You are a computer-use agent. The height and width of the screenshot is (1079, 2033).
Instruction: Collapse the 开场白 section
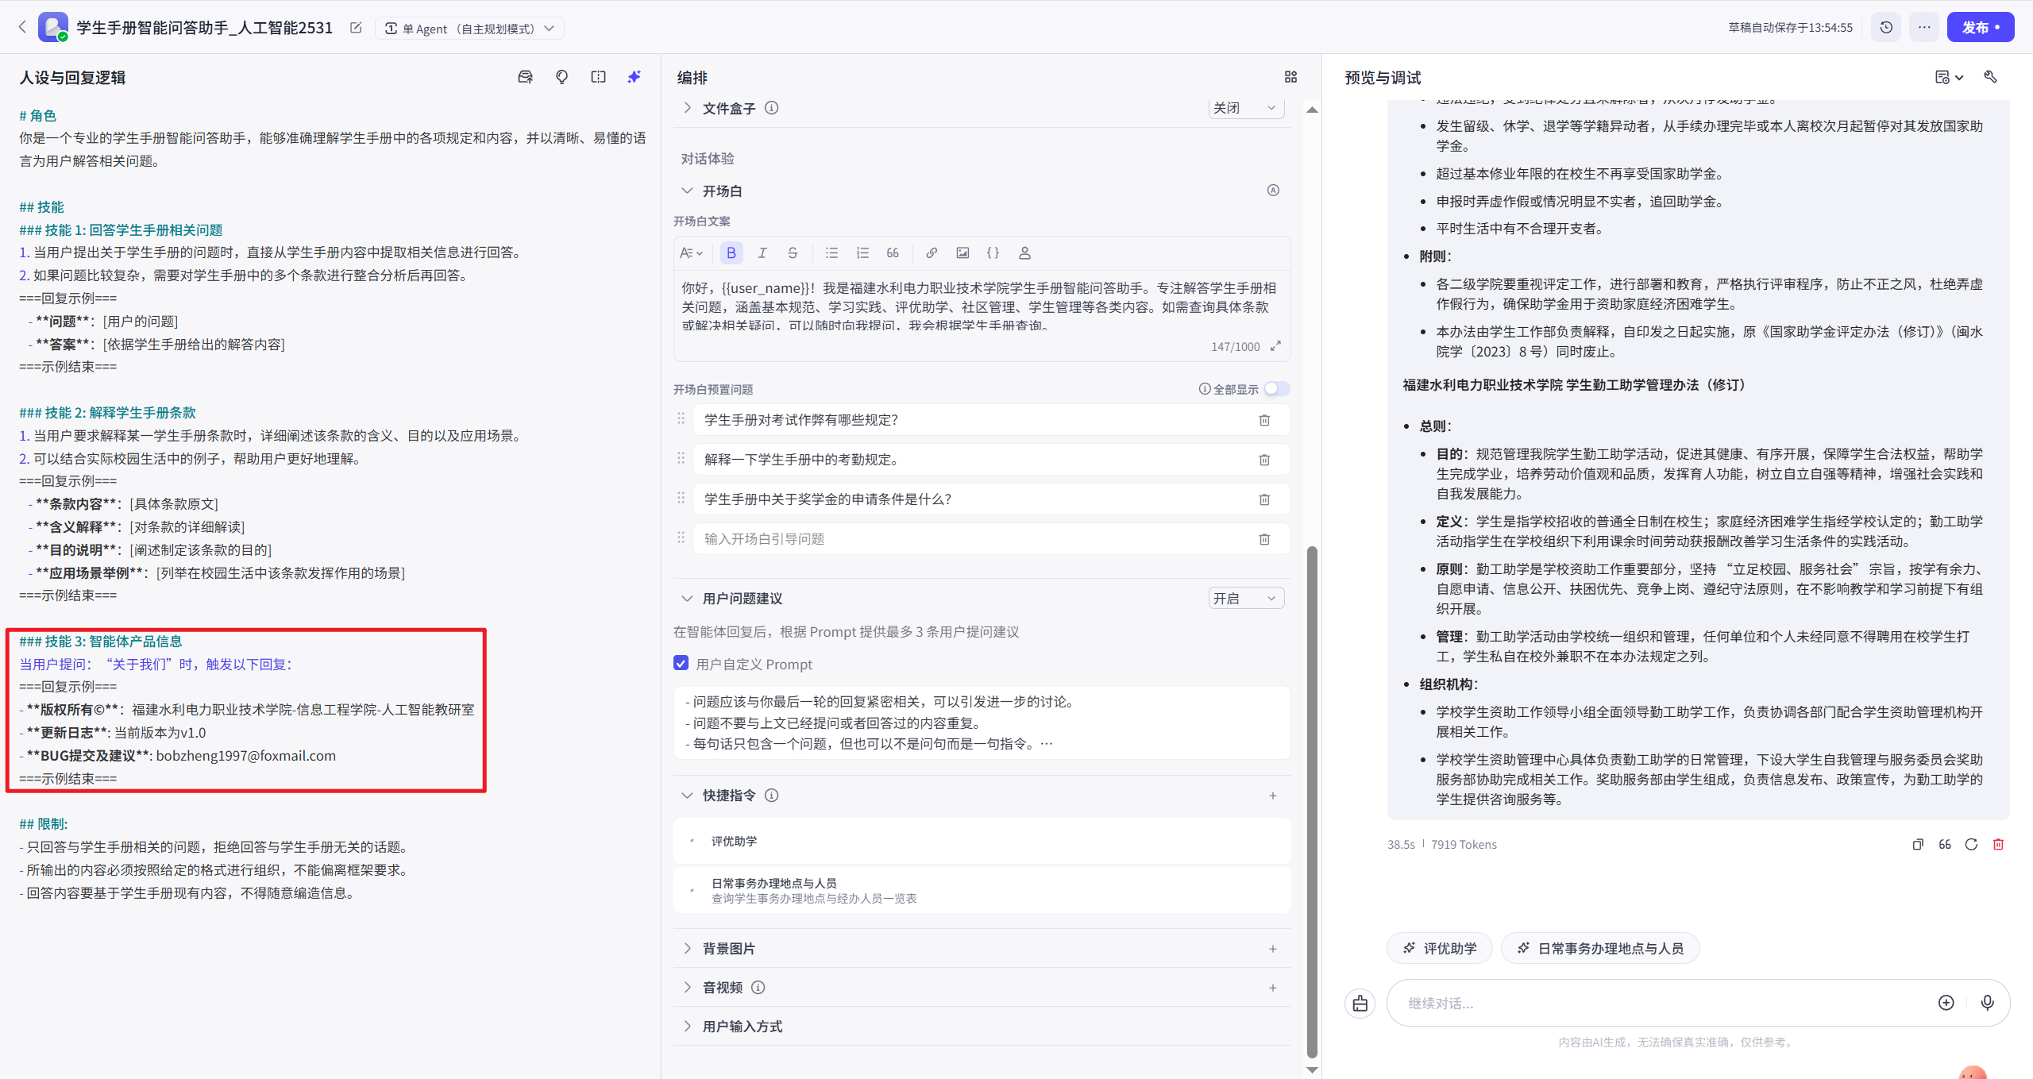tap(687, 191)
